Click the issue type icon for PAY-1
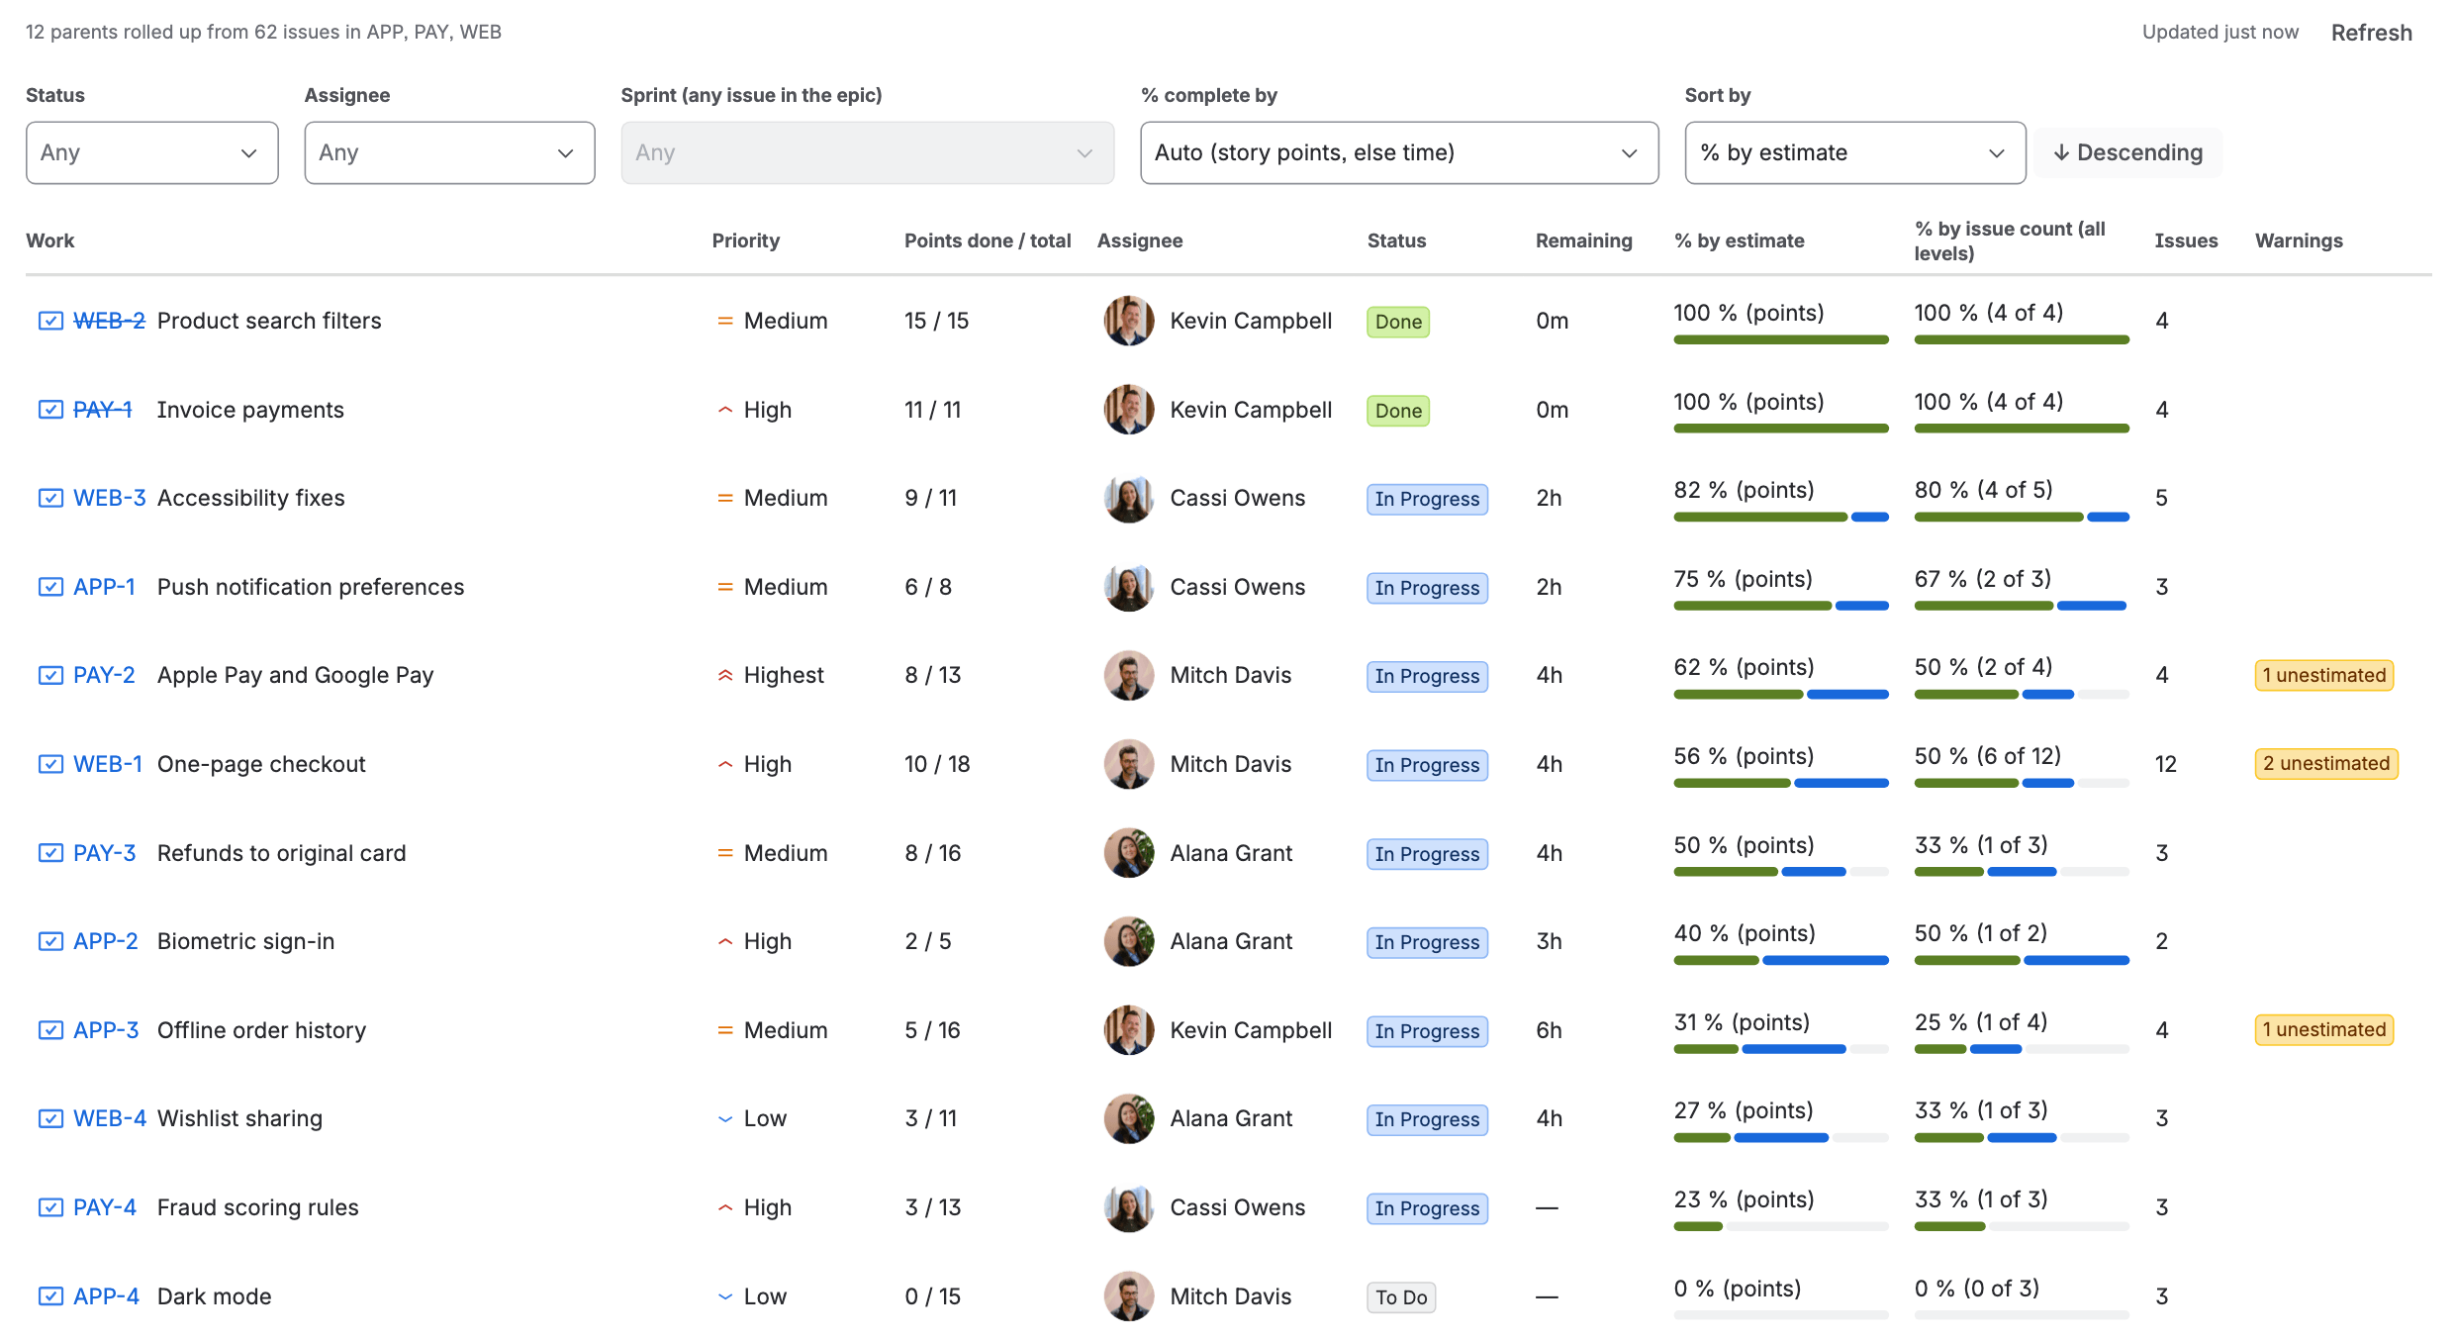This screenshot has height=1340, width=2454. [50, 410]
